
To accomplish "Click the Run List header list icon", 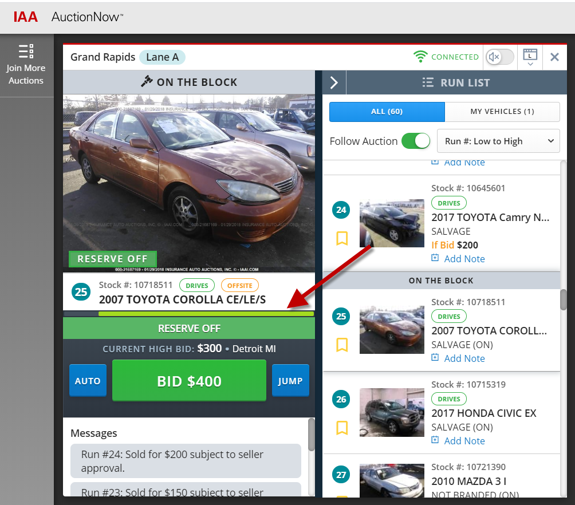I will click(428, 82).
